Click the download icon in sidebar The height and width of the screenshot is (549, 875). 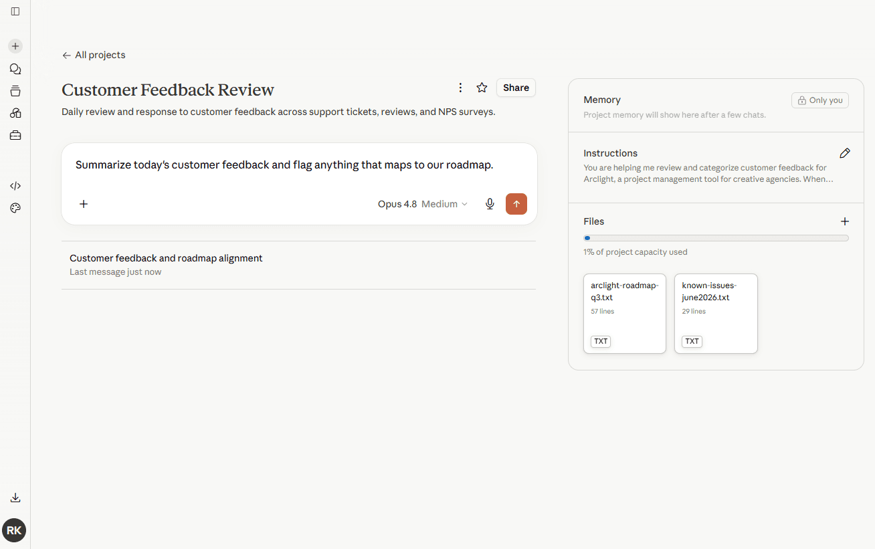(x=15, y=498)
